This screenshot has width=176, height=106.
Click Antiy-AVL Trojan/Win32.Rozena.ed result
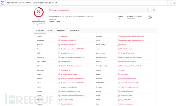tap(68, 45)
